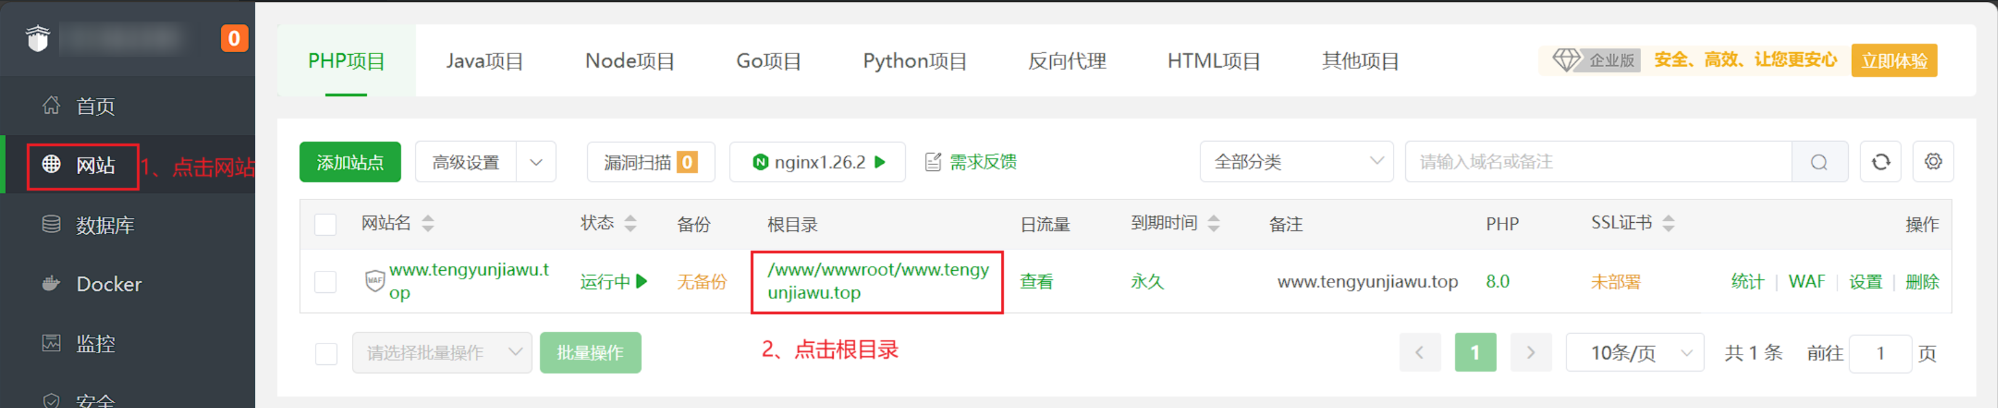Switch to the 反向代理 tab

pyautogui.click(x=1066, y=61)
